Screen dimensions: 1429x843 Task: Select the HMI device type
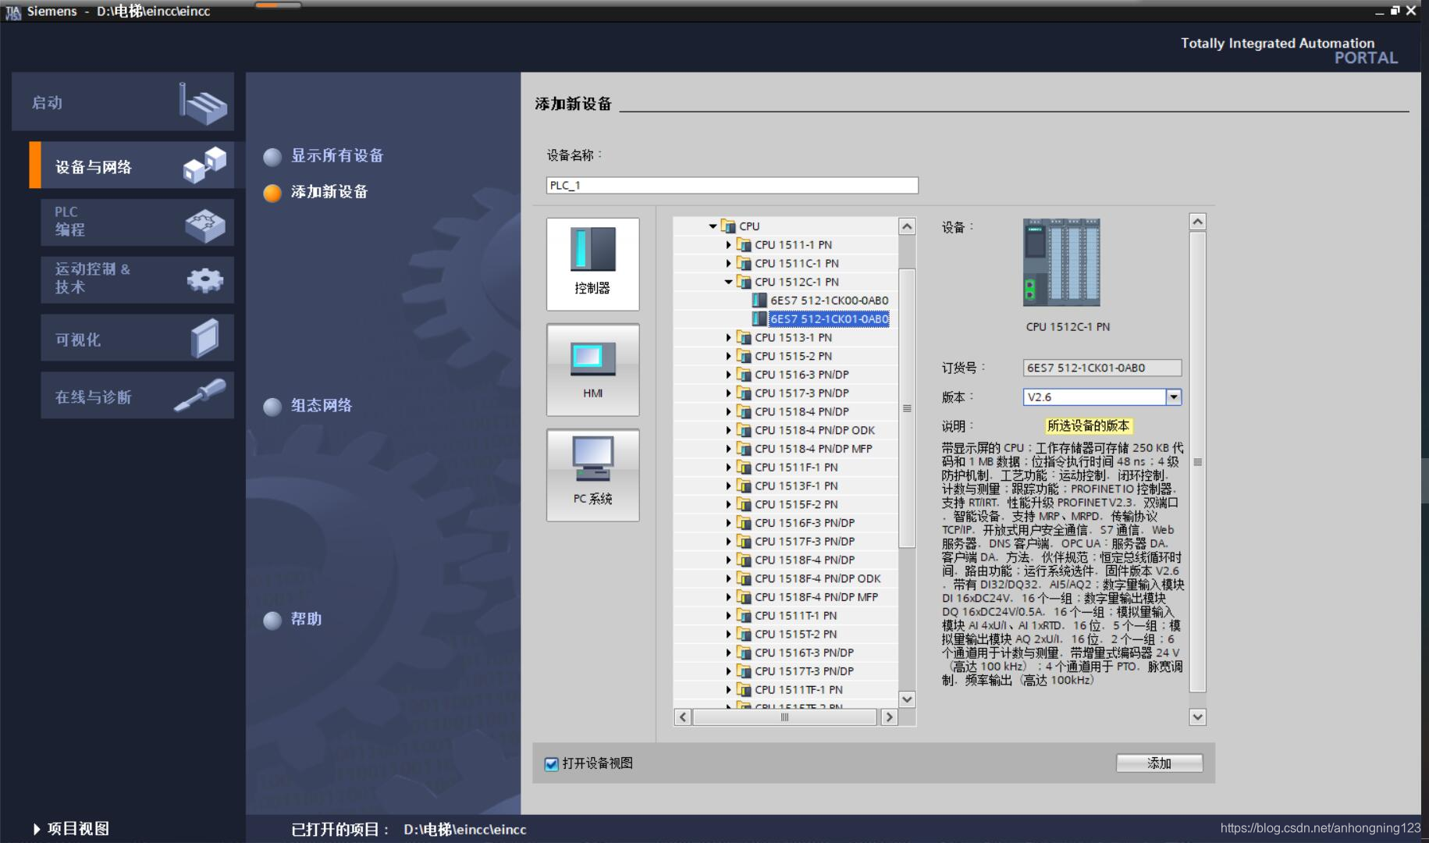click(x=592, y=370)
